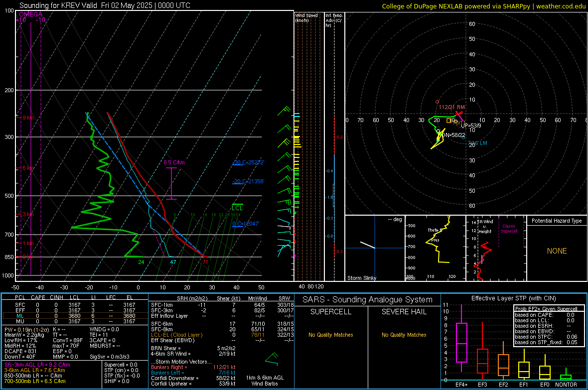Click surface temperature value 71

(205, 262)
